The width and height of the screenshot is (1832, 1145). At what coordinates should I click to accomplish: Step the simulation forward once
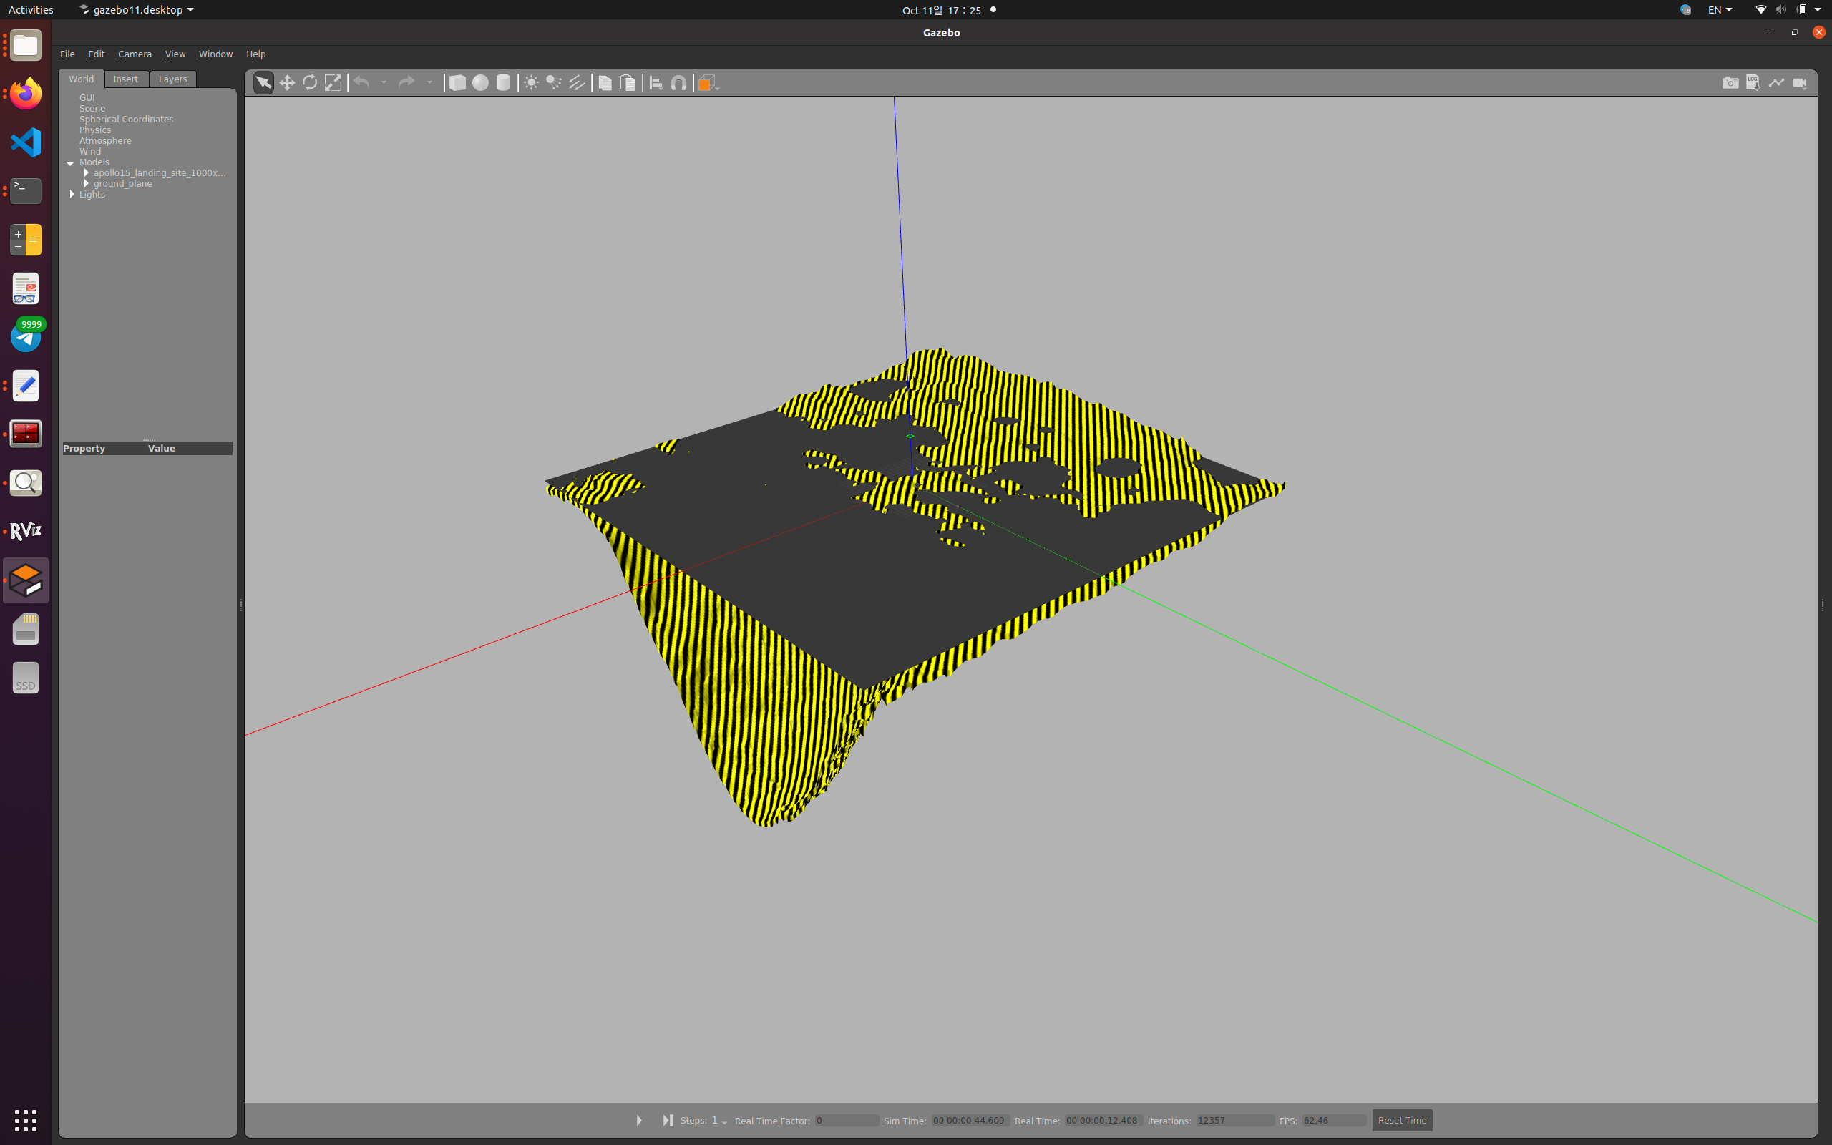coord(668,1120)
